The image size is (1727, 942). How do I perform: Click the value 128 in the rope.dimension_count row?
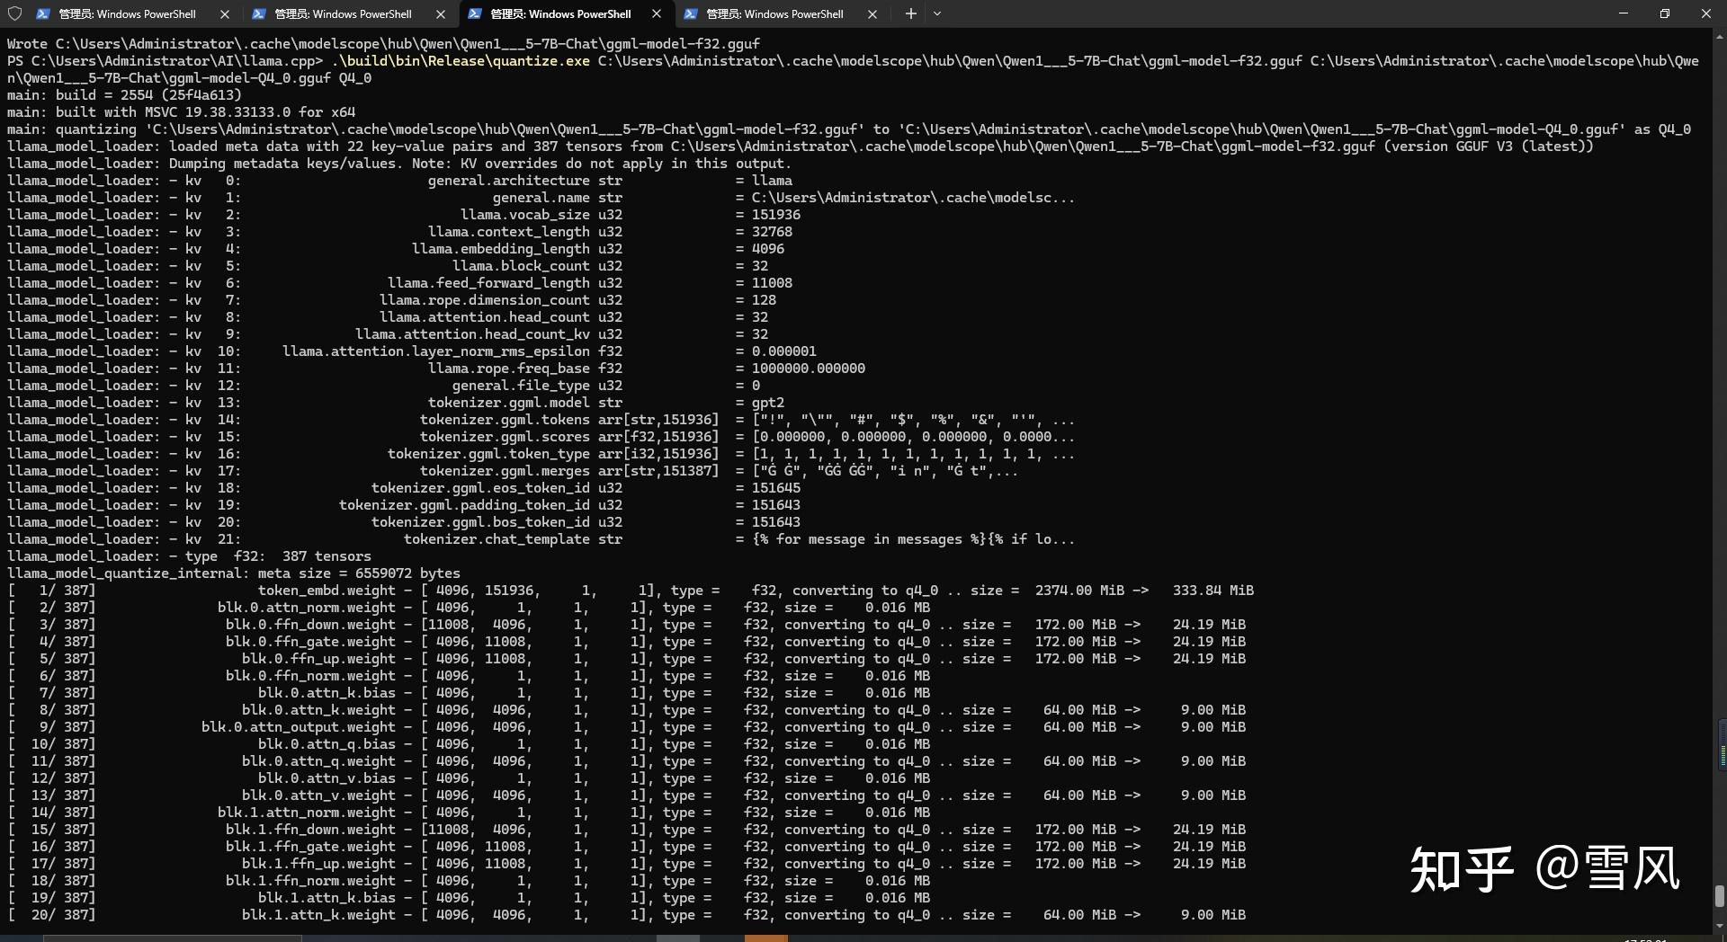click(x=764, y=300)
